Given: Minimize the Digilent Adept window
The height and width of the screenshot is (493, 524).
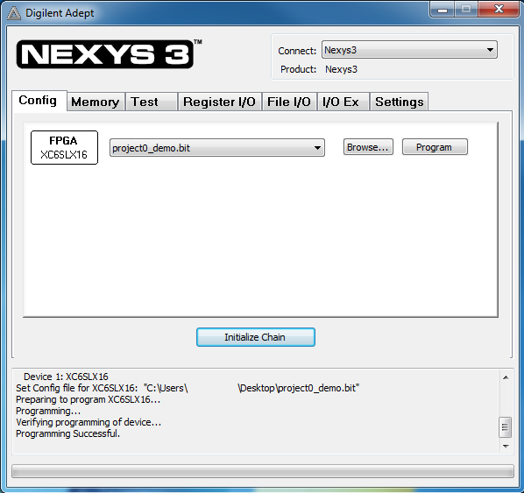Looking at the screenshot, I should point(443,10).
